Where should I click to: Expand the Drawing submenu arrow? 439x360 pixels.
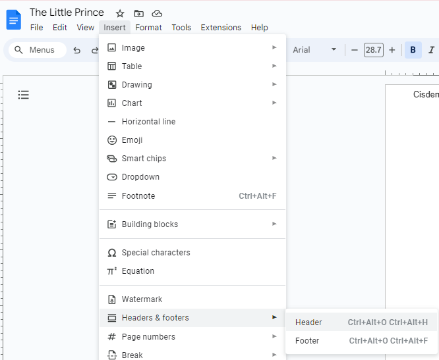tap(274, 84)
